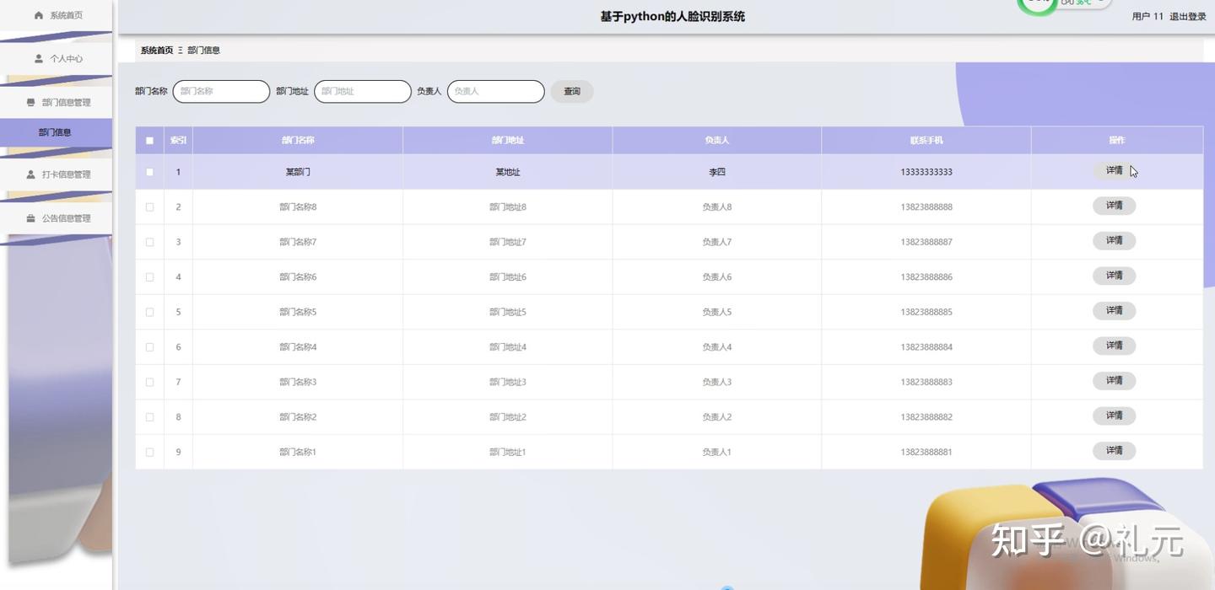This screenshot has height=590, width=1215.
Task: Click 用户 11 account label
Action: (1147, 17)
